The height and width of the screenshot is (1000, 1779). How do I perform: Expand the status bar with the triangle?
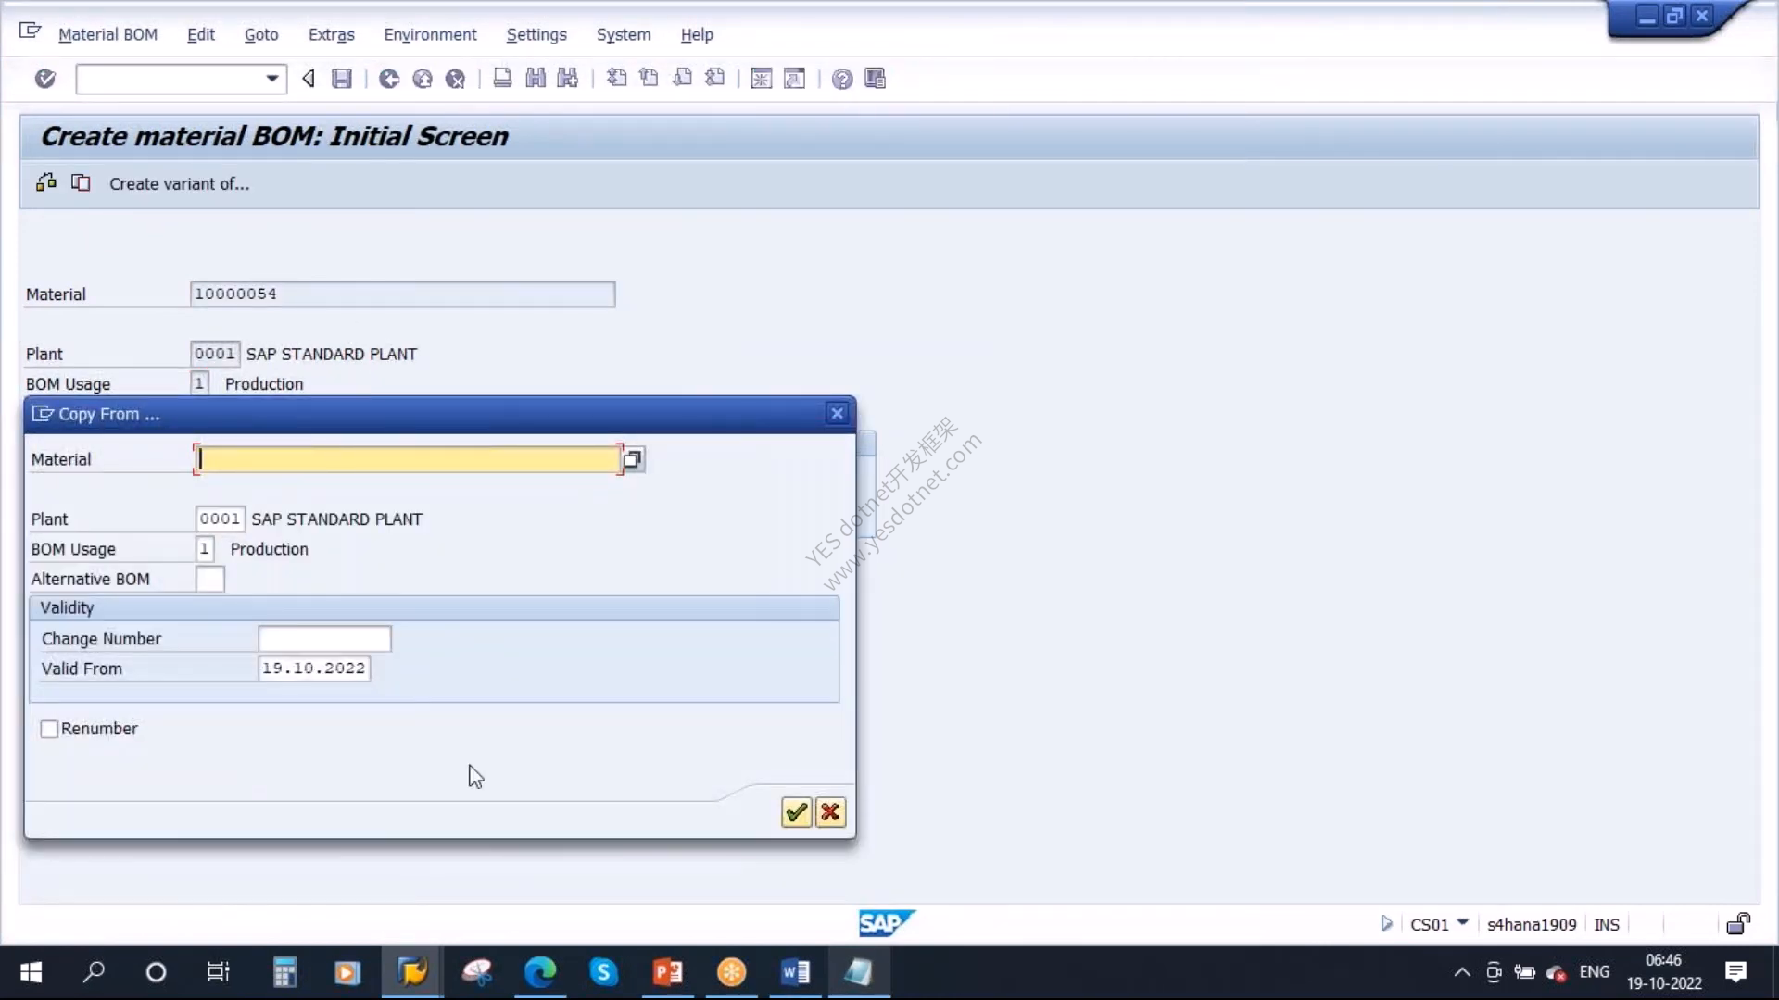(x=1386, y=923)
